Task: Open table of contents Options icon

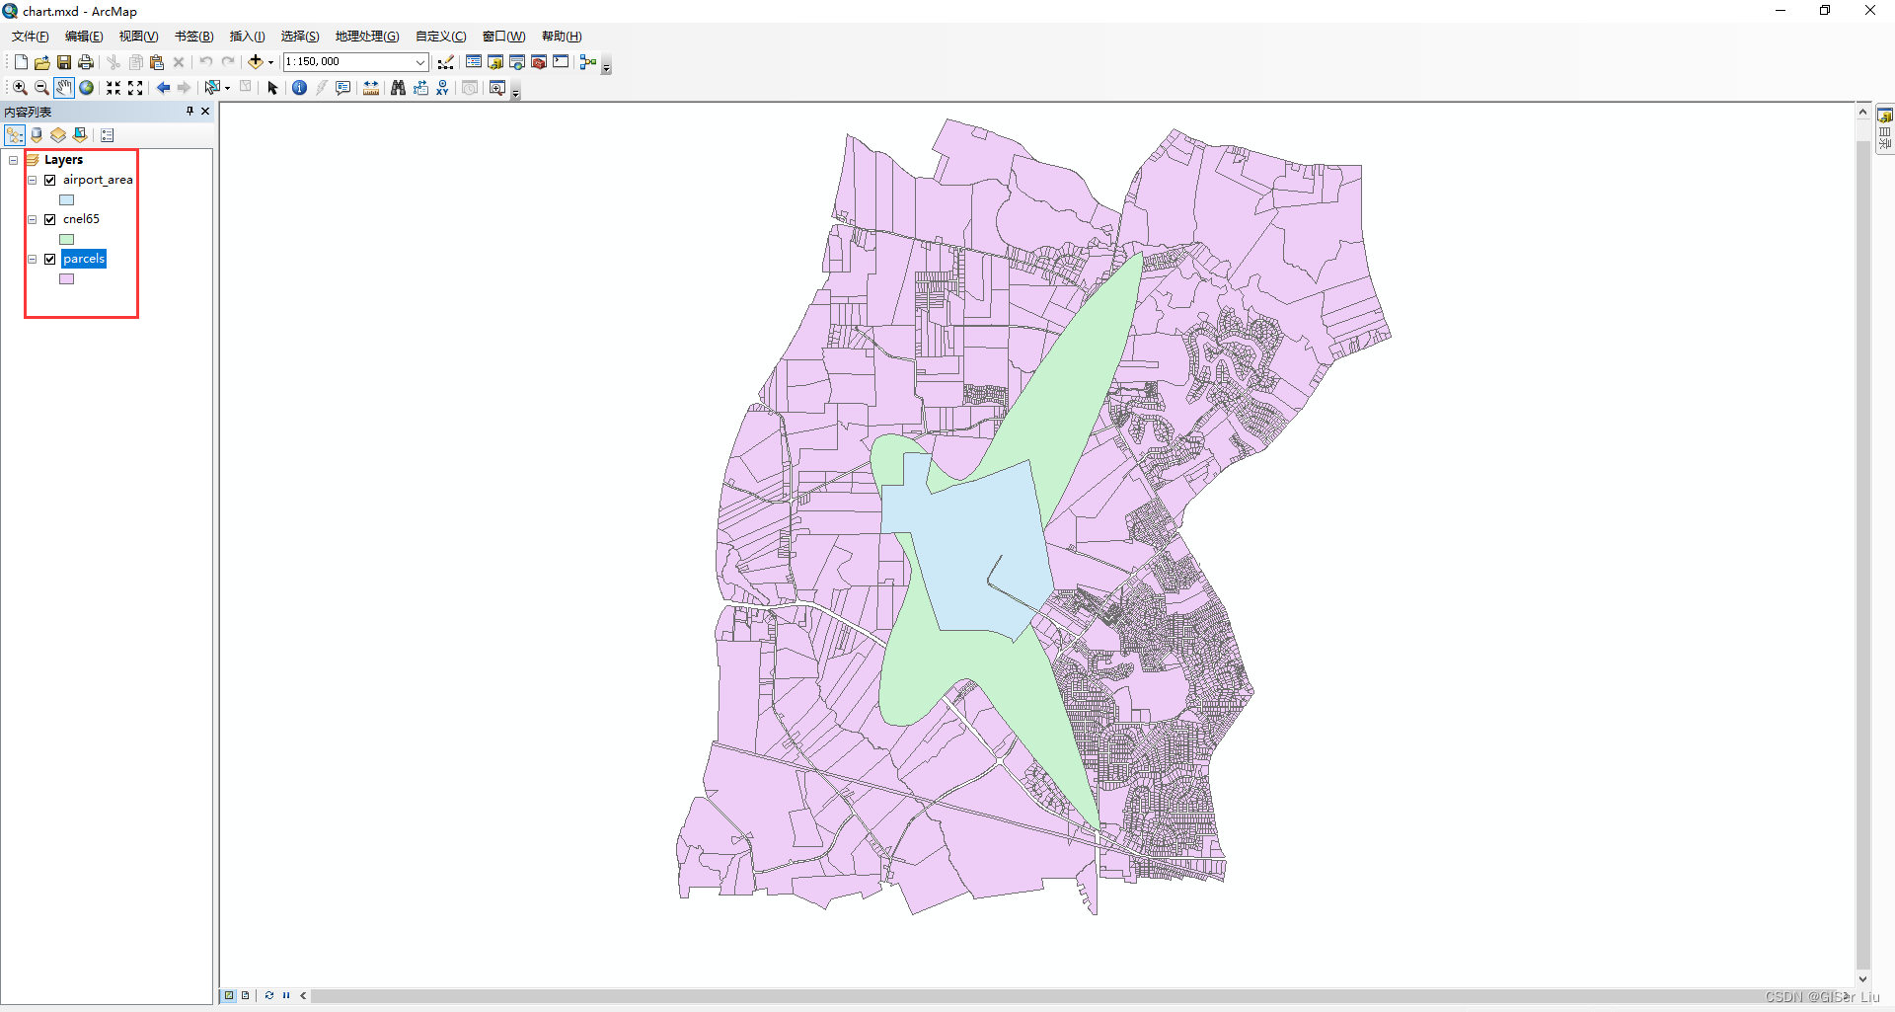Action: pyautogui.click(x=108, y=135)
